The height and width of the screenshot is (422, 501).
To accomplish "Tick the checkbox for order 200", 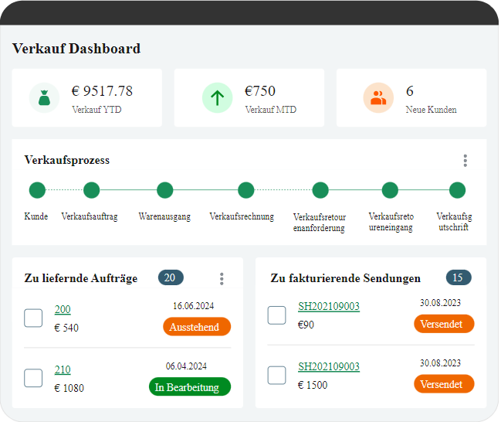I will (x=33, y=318).
